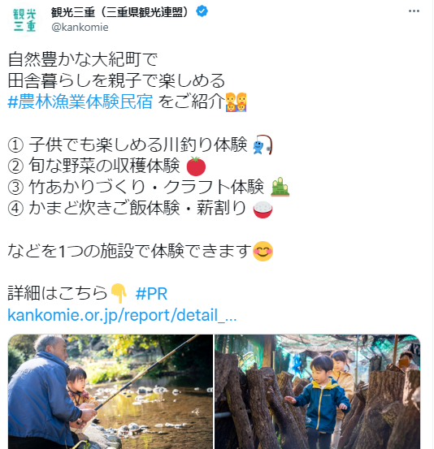Image resolution: width=434 pixels, height=449 pixels.
Task: View the children near logs photo
Action: (317, 391)
